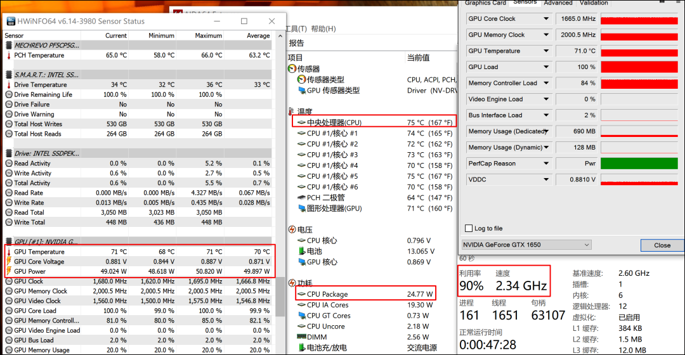Click the 项目 column header in AIDA64
This screenshot has width=685, height=355.
pyautogui.click(x=296, y=58)
